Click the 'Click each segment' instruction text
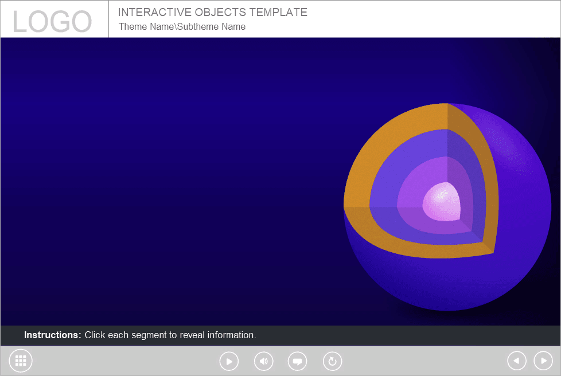The height and width of the screenshot is (376, 561). [170, 335]
